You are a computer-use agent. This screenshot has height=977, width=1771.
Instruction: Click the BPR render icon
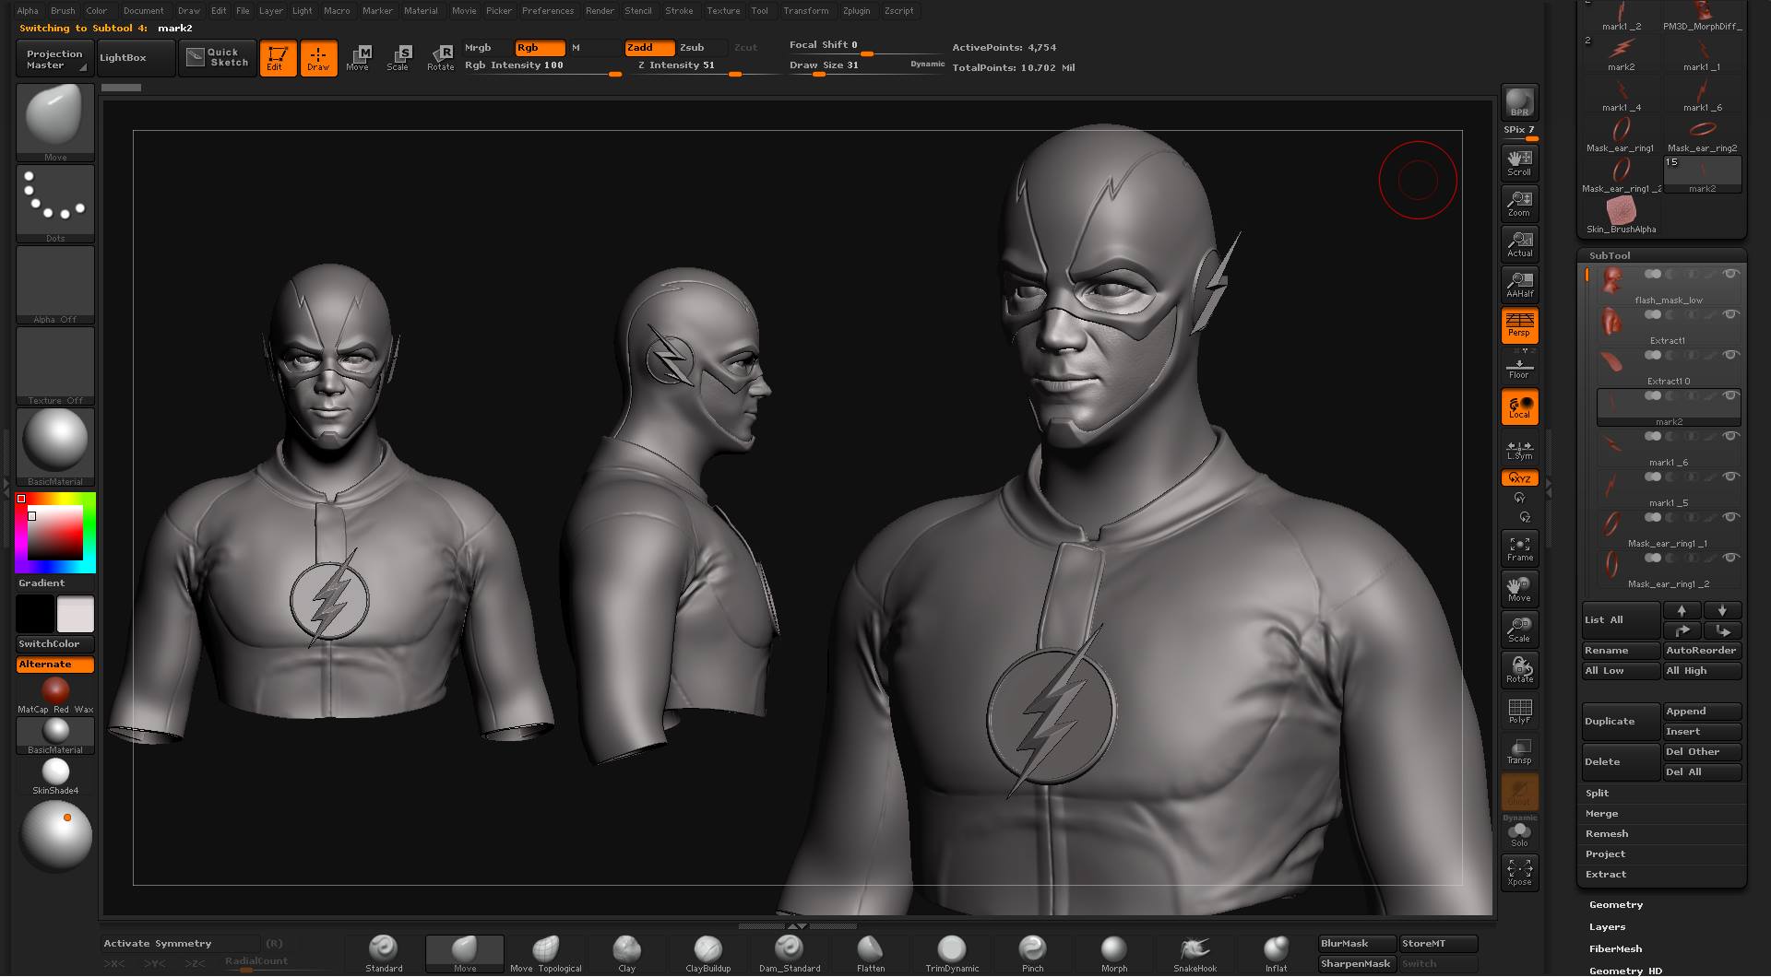tap(1519, 102)
